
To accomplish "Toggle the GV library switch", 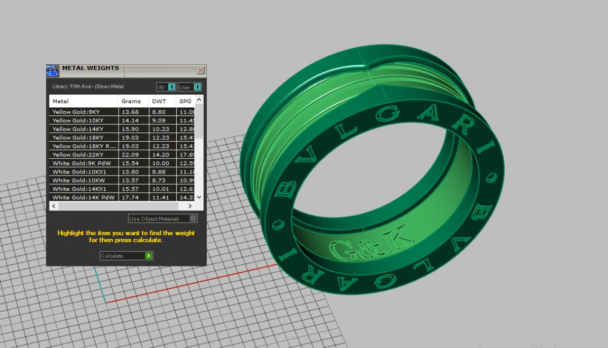I will [x=172, y=87].
